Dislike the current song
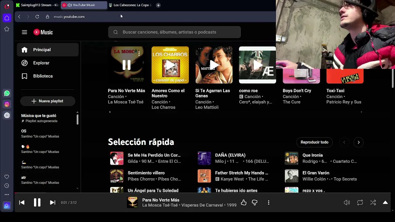The height and width of the screenshot is (222, 395). (255, 203)
